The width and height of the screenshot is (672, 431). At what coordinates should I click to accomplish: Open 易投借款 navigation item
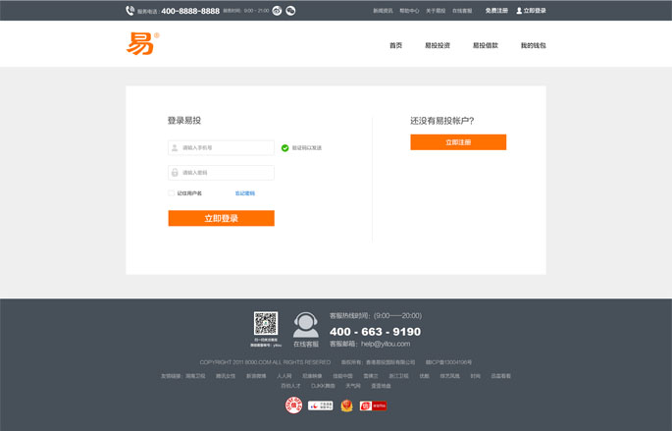coord(486,45)
